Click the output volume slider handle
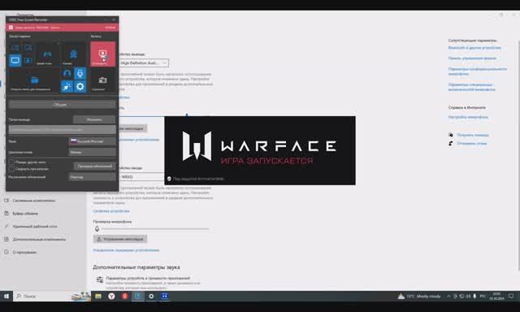The width and height of the screenshot is (520, 312). tap(187, 115)
